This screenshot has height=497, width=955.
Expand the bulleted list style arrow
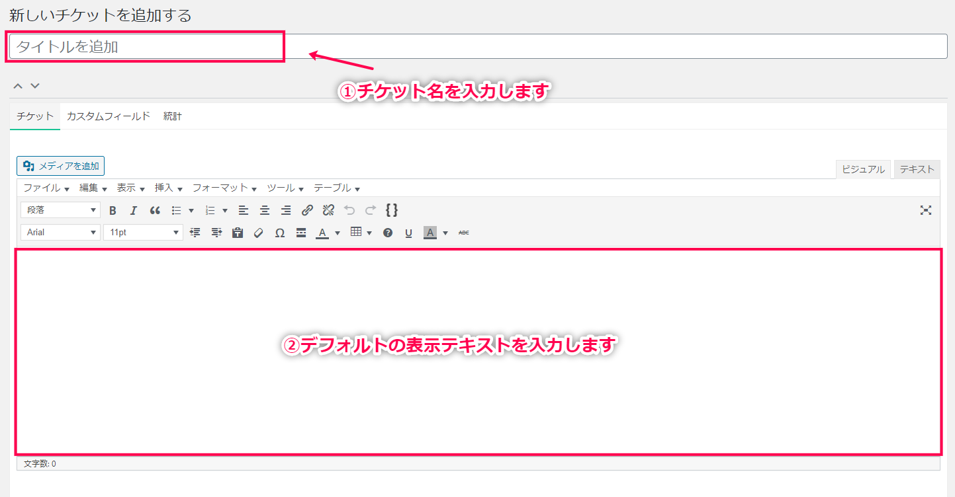(x=191, y=211)
